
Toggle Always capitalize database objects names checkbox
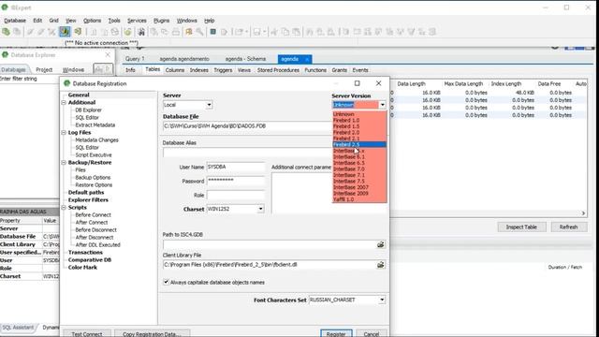pyautogui.click(x=167, y=282)
